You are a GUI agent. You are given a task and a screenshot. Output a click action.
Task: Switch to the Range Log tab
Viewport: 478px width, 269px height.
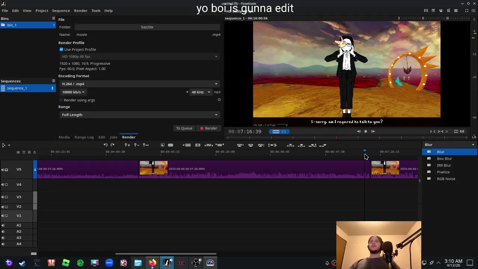point(84,137)
